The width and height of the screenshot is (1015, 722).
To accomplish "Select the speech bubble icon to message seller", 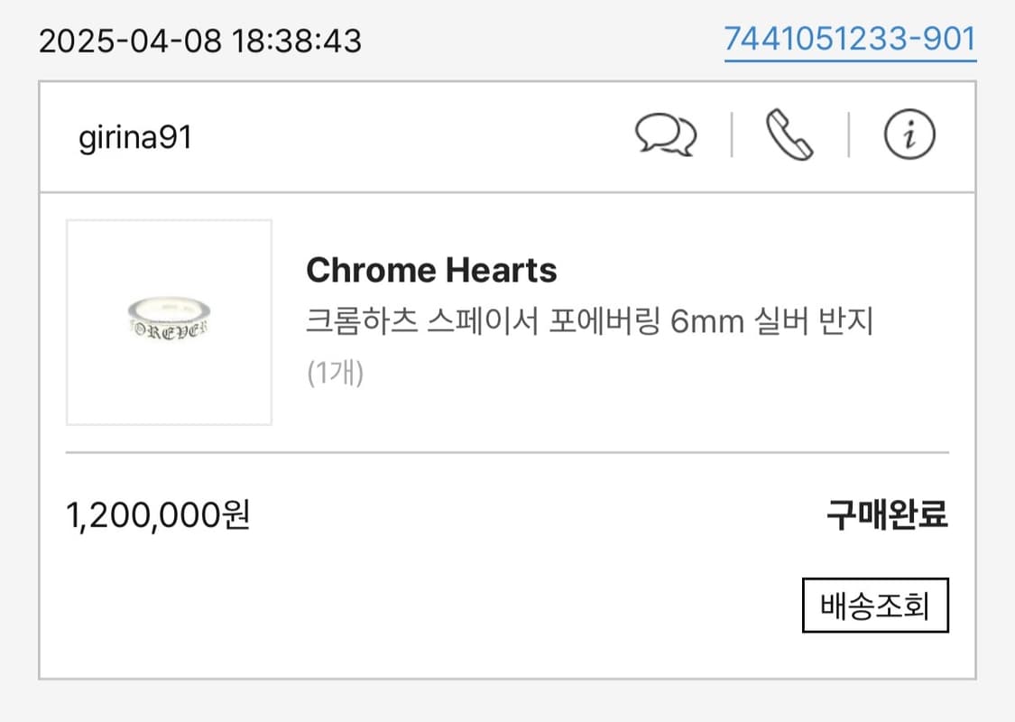I will pyautogui.click(x=666, y=135).
